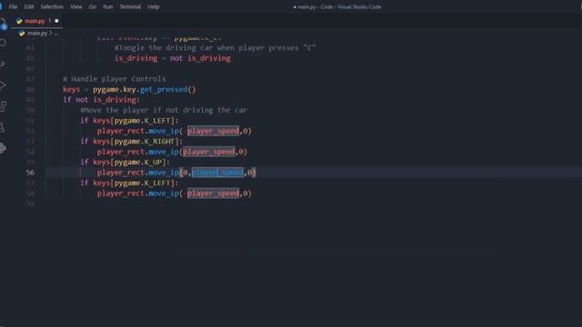Viewport: 582px width, 327px height.
Task: Click the window title 'main.py - Code - Visual Studio Code'
Action: (339, 6)
